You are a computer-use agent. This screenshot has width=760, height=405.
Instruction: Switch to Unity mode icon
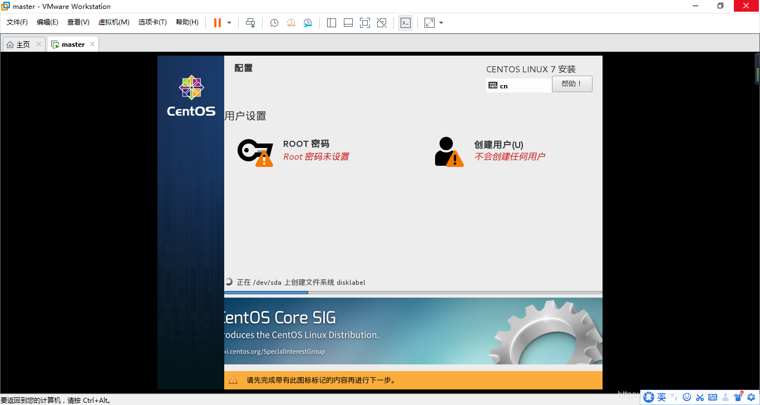point(382,23)
